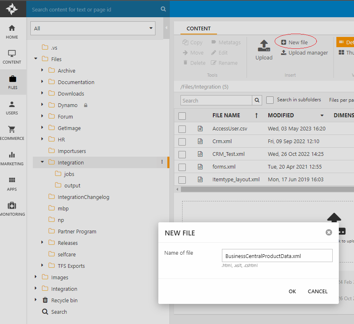This screenshot has width=354, height=324.
Task: Expand the Documentation folder
Action: [42, 82]
